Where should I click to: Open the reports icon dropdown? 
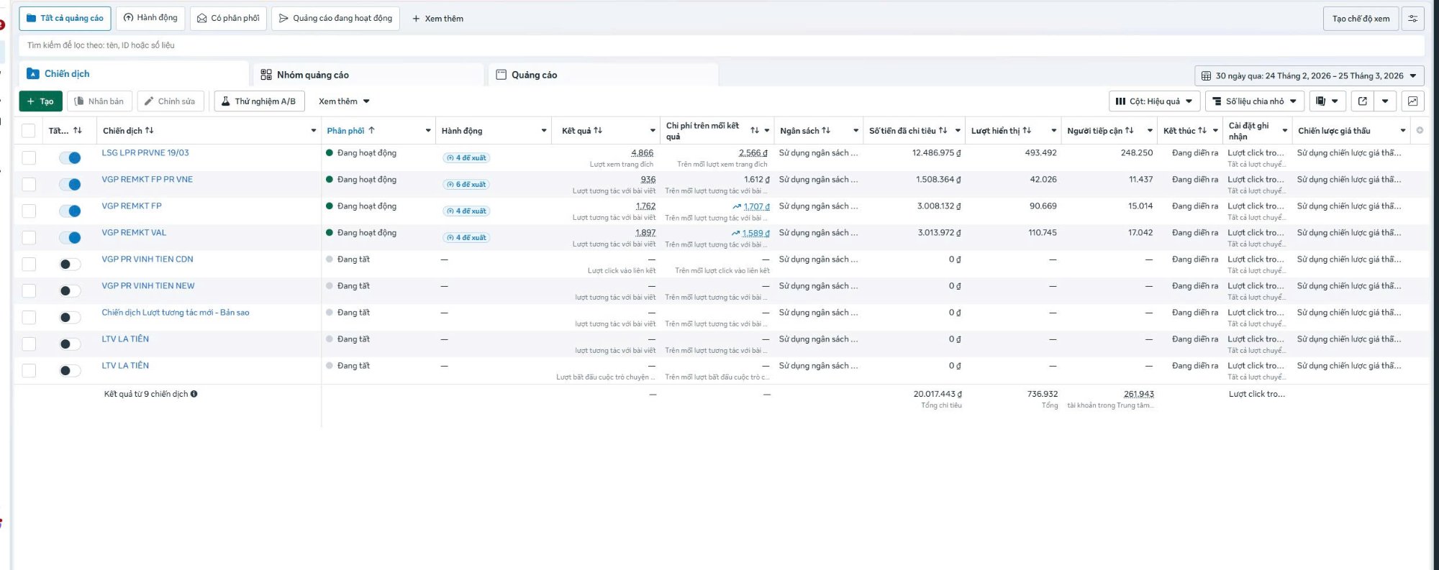[x=1327, y=101]
